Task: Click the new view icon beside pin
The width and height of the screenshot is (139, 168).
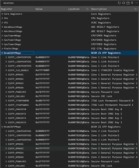Action: point(128,3)
